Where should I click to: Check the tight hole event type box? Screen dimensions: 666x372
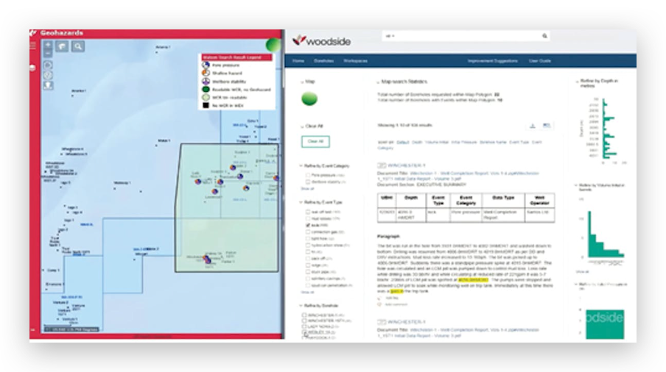point(307,239)
